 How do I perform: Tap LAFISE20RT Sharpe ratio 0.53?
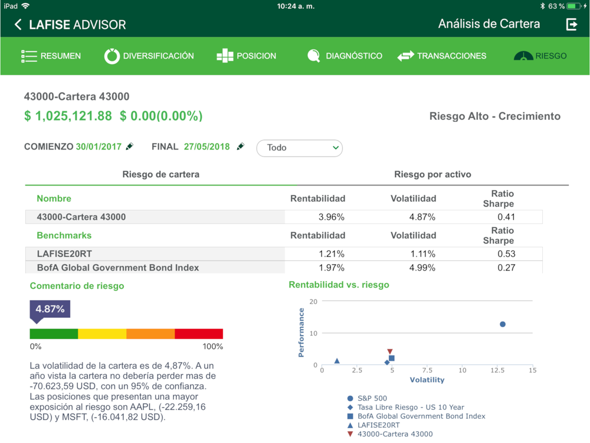pos(506,254)
